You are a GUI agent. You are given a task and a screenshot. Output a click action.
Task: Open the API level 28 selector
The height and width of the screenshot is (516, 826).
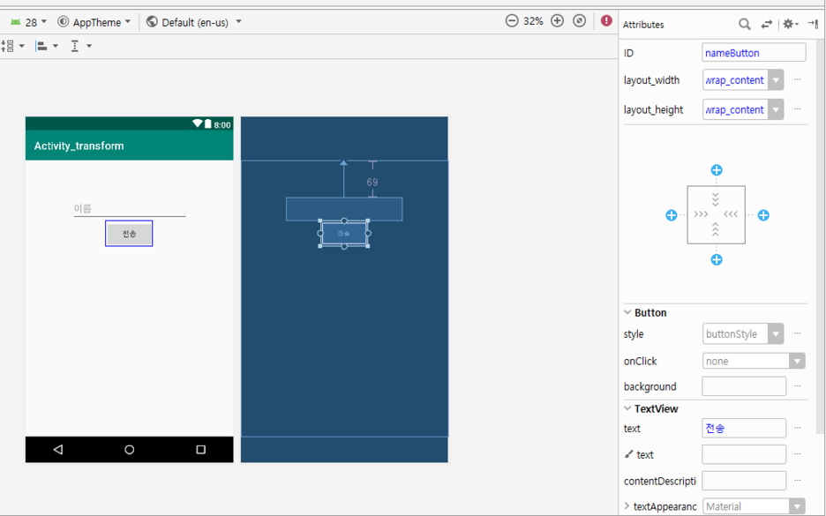(x=28, y=22)
